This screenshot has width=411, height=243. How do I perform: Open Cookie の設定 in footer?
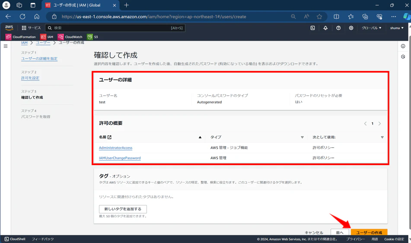[394, 239]
